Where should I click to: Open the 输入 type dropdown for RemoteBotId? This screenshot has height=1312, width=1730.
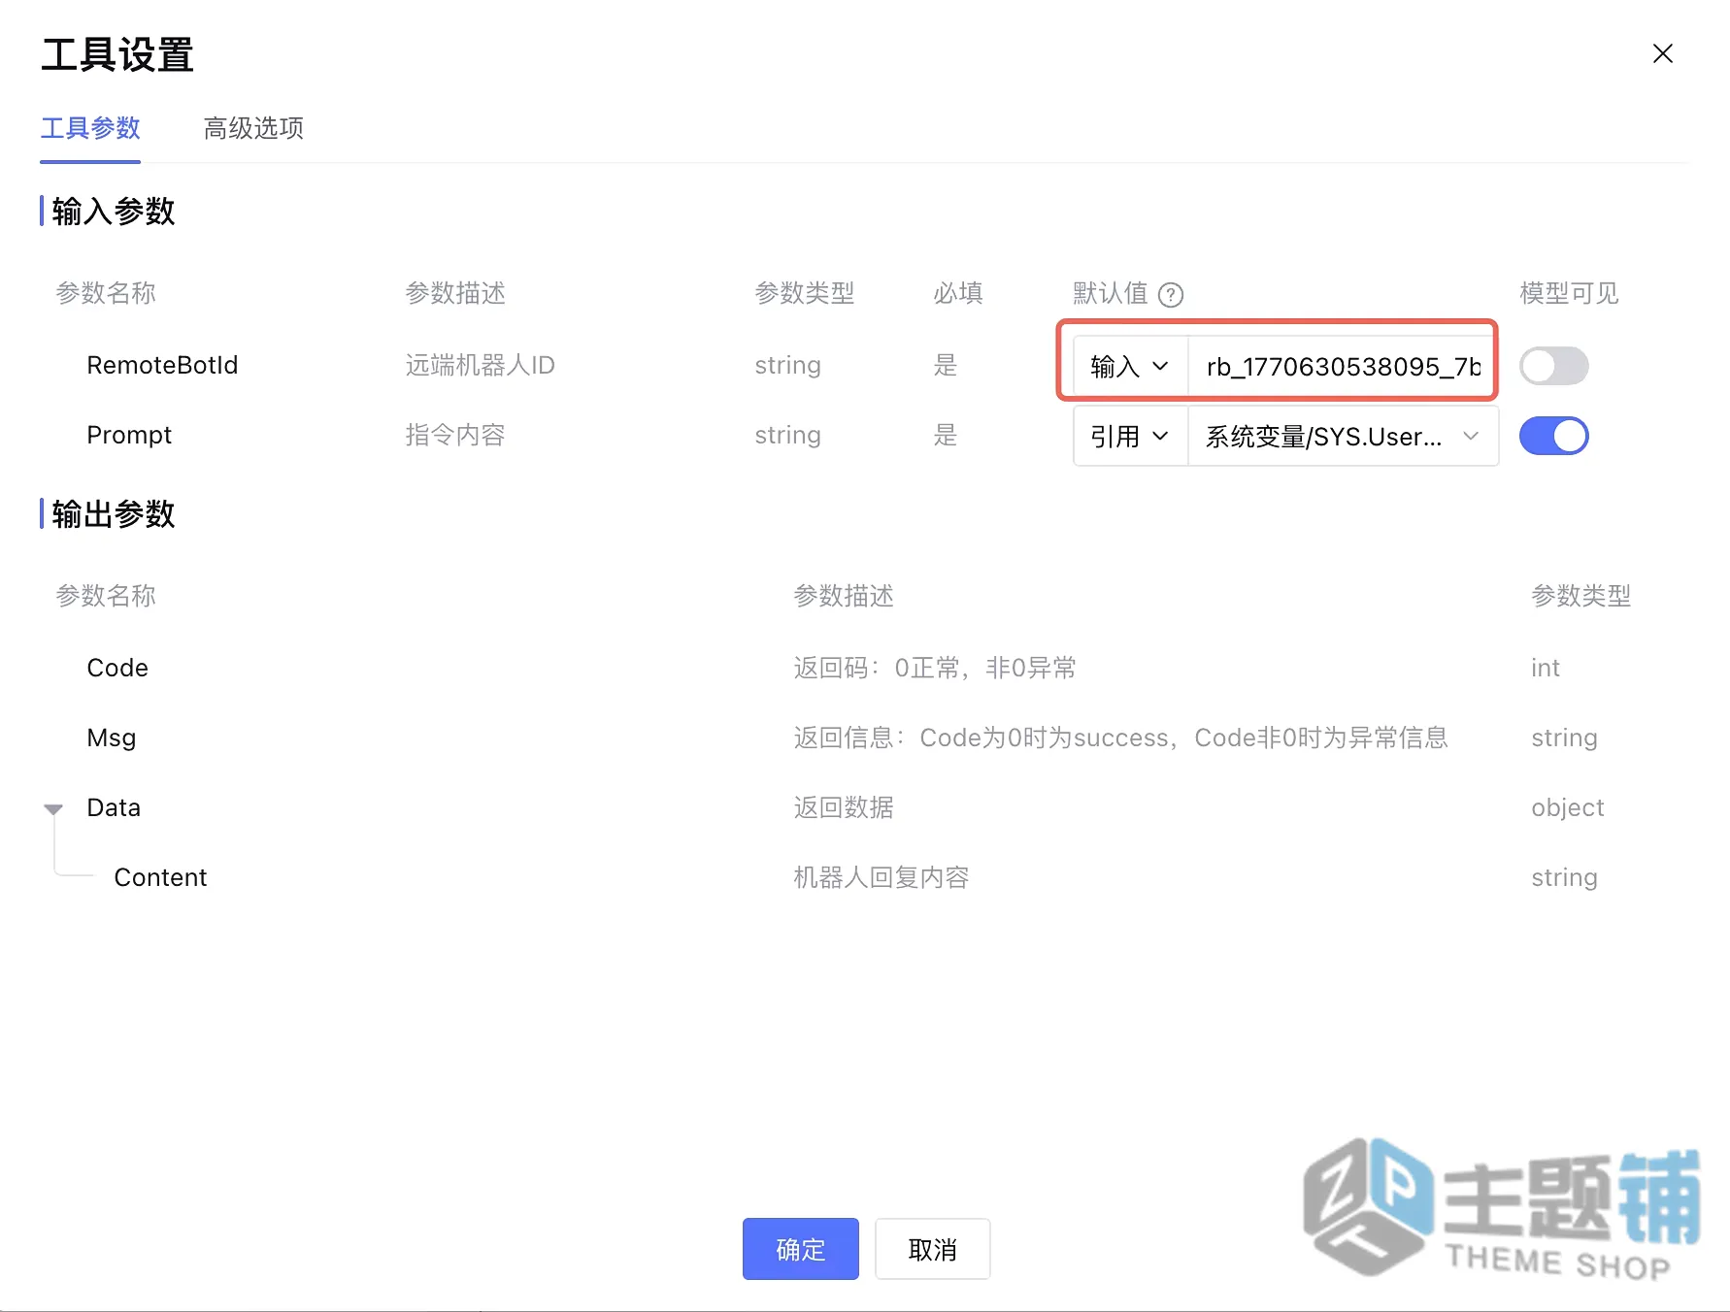point(1130,367)
